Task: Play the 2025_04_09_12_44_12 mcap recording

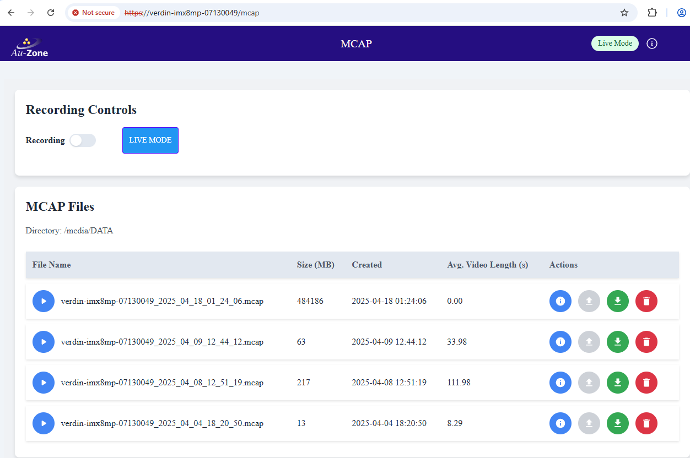Action: (x=43, y=342)
